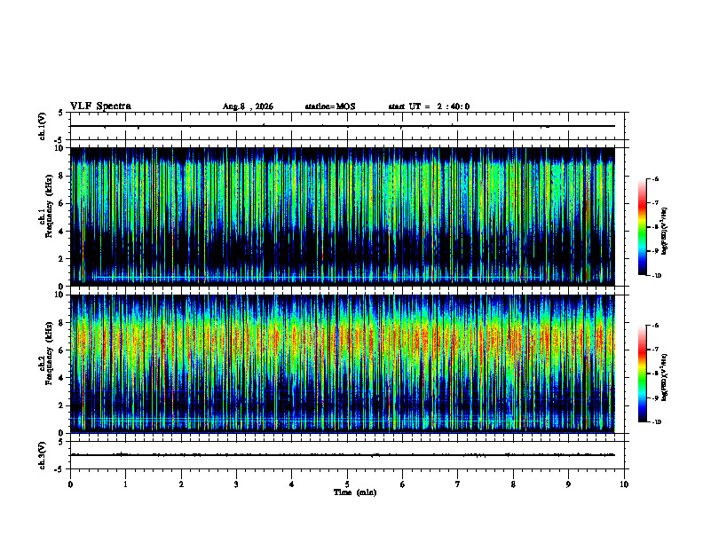Image resolution: width=703 pixels, height=543 pixels.
Task: Click time axis tick label "7"
Action: tap(458, 484)
